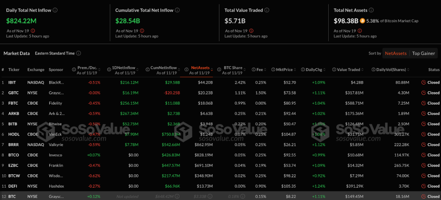Click info icon beside Cumulative Total Net Inflow
The image size is (441, 200).
[177, 10]
